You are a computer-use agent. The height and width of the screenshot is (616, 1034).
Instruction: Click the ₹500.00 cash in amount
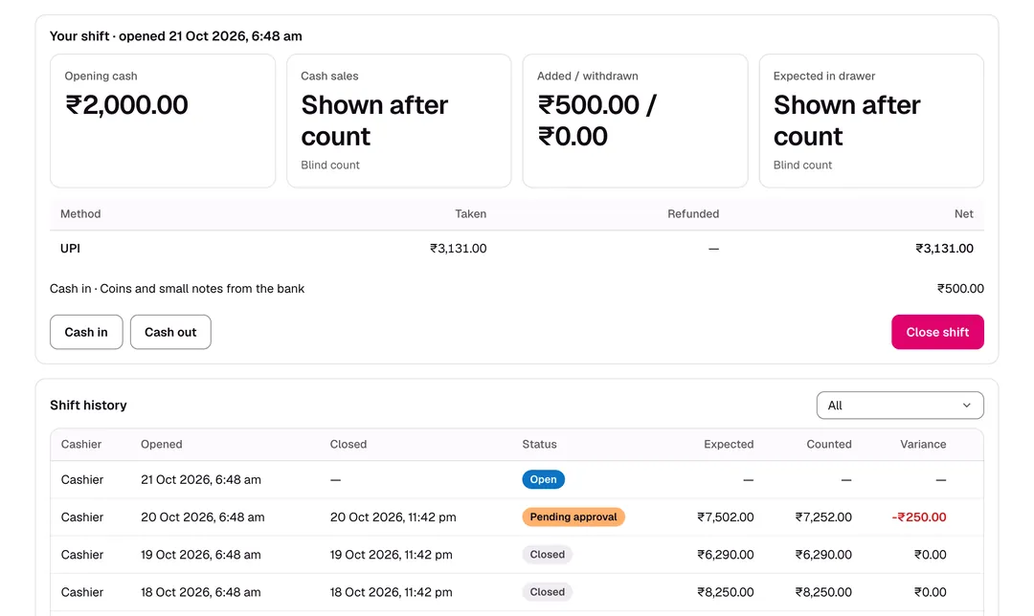(960, 289)
